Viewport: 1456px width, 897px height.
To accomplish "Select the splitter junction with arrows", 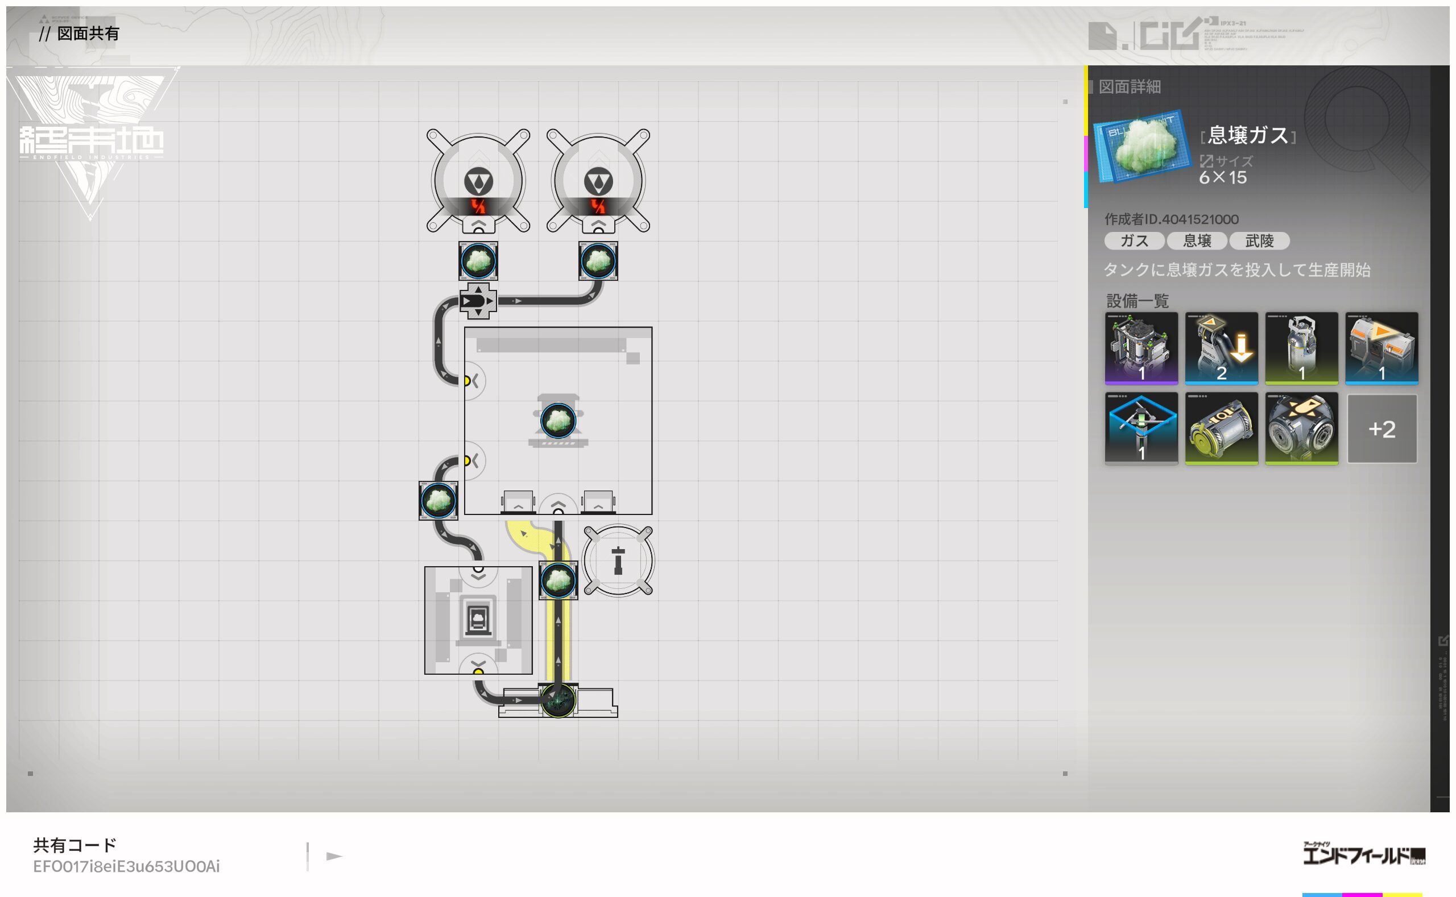I will click(x=478, y=301).
